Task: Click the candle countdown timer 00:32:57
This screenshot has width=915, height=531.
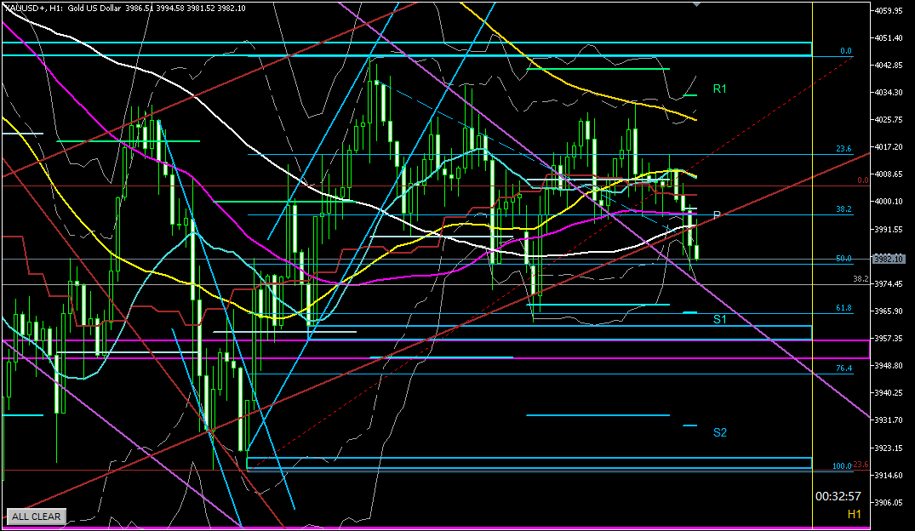Action: 838,496
